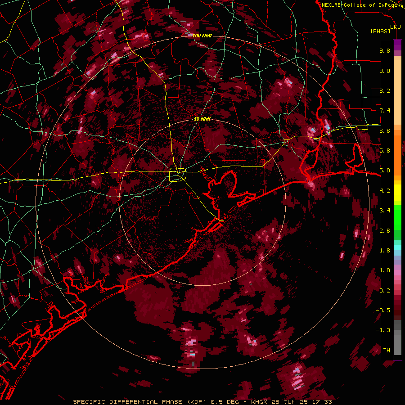The image size is (405, 405).
Task: Click the 1.0 scale value
Action: (385, 270)
